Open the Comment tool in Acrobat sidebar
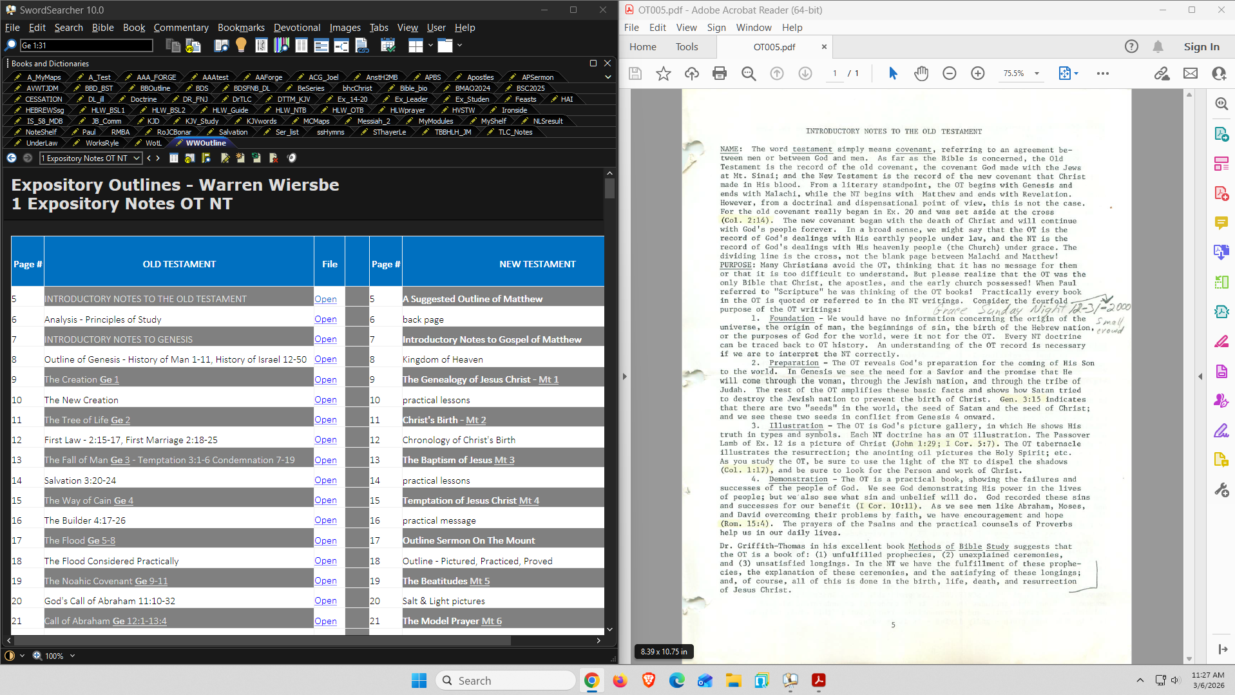This screenshot has height=695, width=1235. 1221,223
